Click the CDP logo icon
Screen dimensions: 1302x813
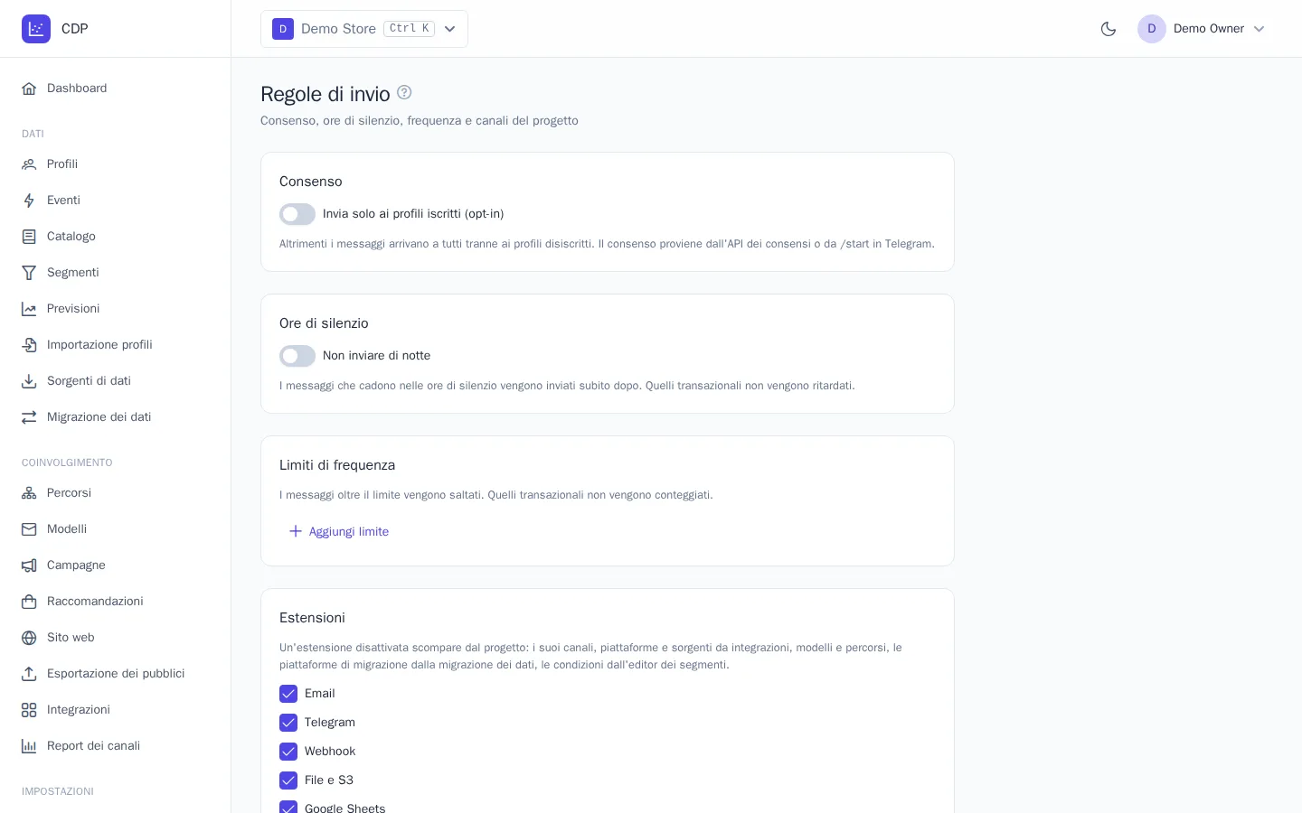(x=36, y=29)
